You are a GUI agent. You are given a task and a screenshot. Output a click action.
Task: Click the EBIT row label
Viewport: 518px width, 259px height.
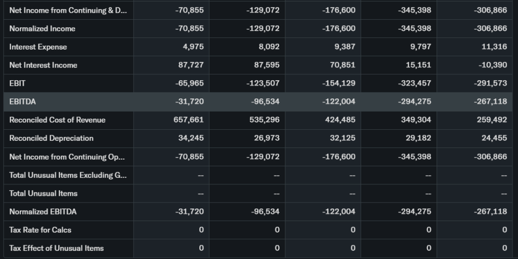17,83
